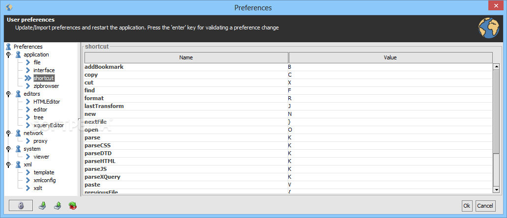Select the new name cell
Viewport: 507px width, 218px height.
coord(186,114)
